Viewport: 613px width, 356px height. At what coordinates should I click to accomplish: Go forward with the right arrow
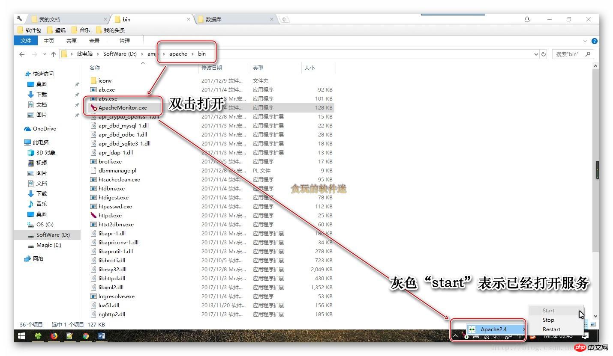tap(35, 54)
